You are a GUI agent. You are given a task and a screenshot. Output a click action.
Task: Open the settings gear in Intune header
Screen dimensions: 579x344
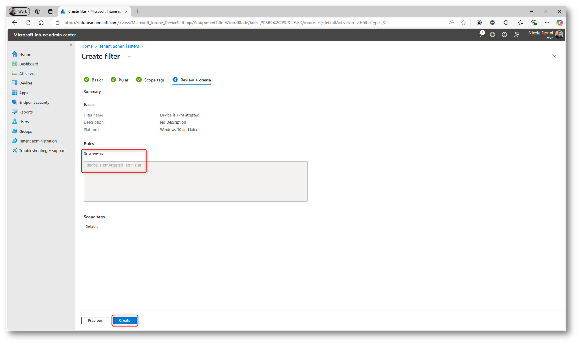click(492, 35)
